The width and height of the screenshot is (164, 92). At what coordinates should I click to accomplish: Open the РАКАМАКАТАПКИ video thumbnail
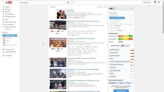(58, 43)
